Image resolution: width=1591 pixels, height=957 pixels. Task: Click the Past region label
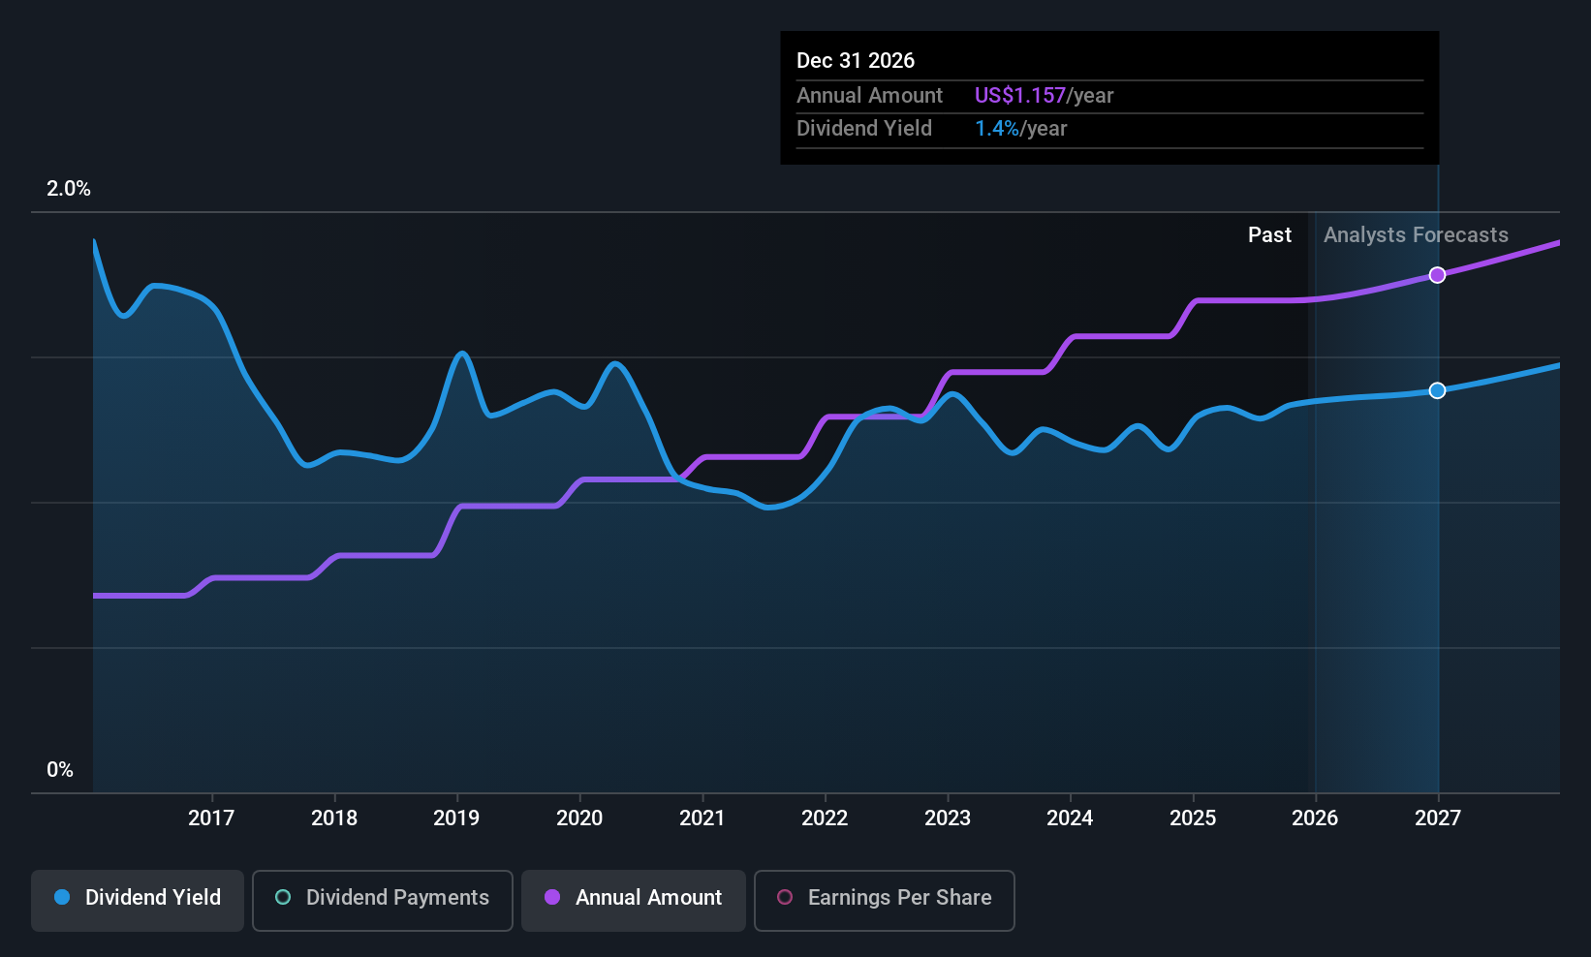click(1269, 235)
